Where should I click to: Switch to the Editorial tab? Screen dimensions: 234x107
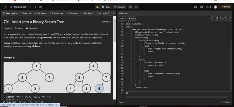click(25, 13)
